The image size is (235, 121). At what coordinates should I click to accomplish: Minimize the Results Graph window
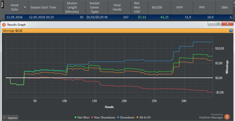(211, 24)
